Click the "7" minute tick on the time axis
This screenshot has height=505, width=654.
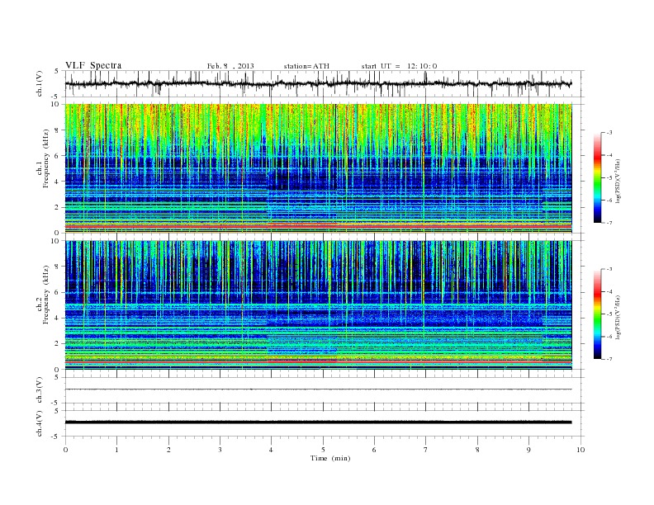426,450
